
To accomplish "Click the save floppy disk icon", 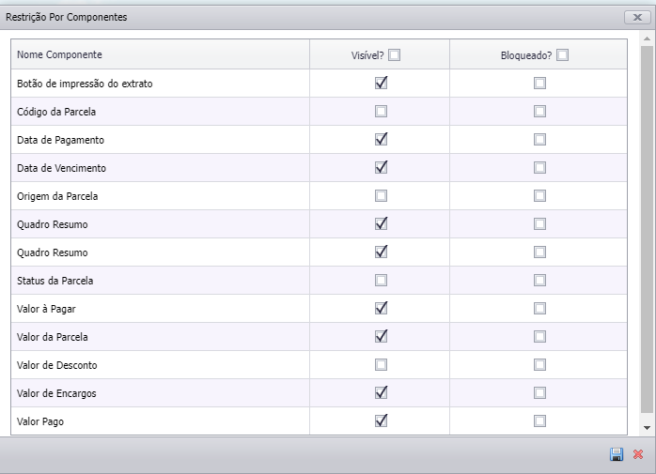I will (617, 454).
